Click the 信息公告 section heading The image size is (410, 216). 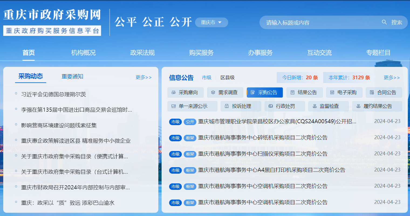(x=181, y=78)
